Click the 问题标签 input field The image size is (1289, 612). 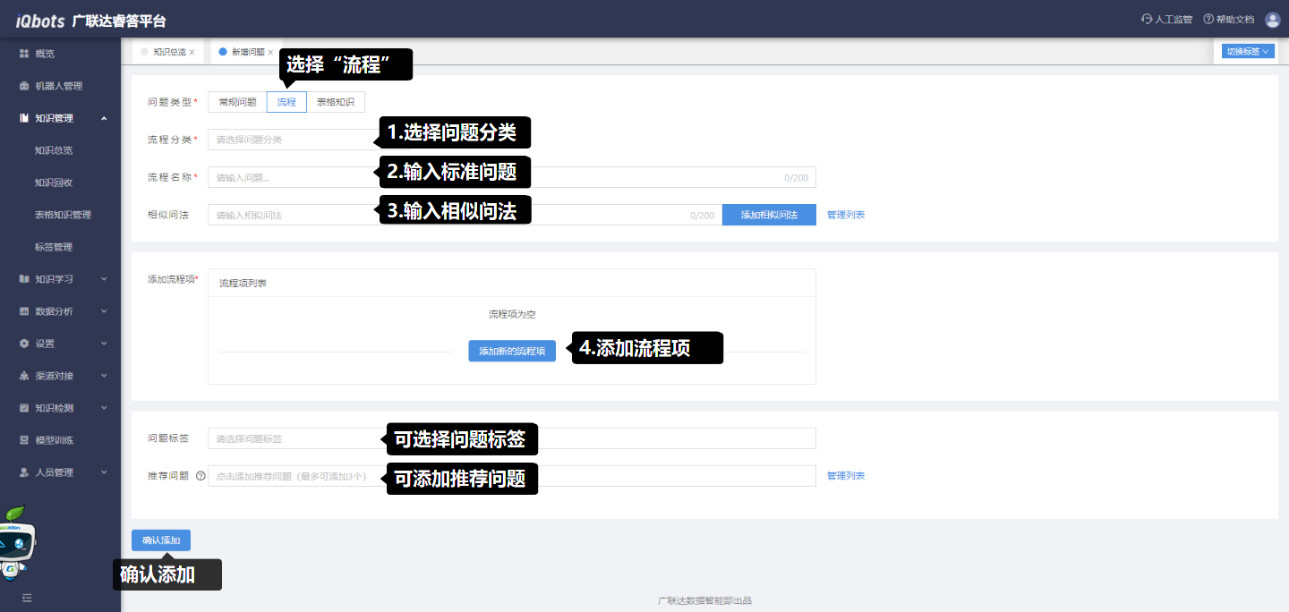pos(295,438)
